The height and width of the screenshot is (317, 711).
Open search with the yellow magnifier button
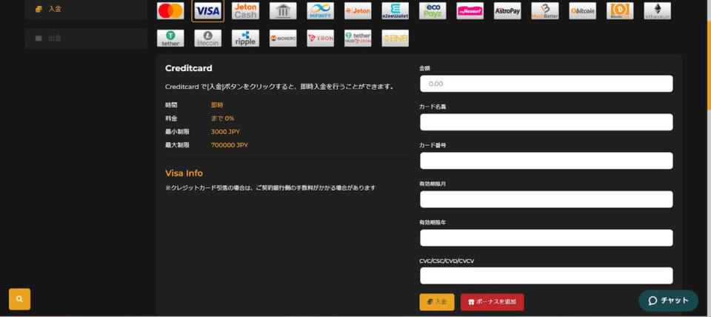point(19,299)
